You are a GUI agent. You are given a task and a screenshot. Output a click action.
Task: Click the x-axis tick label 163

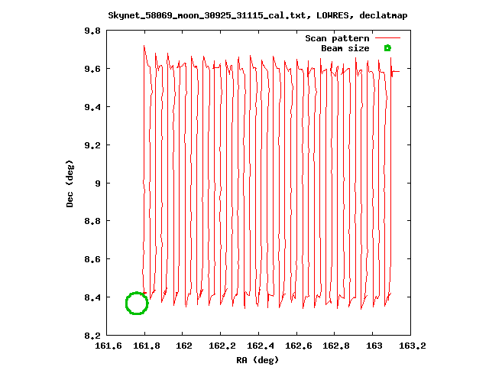coord(374,346)
